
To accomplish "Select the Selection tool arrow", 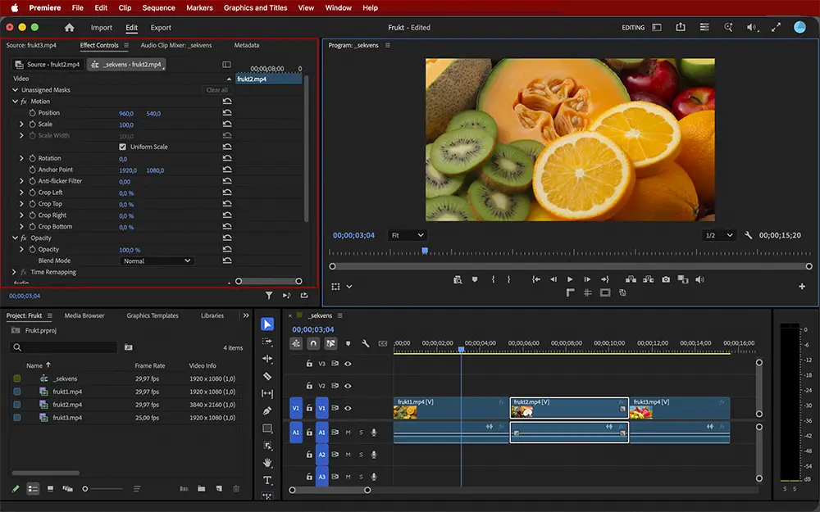I will (267, 324).
